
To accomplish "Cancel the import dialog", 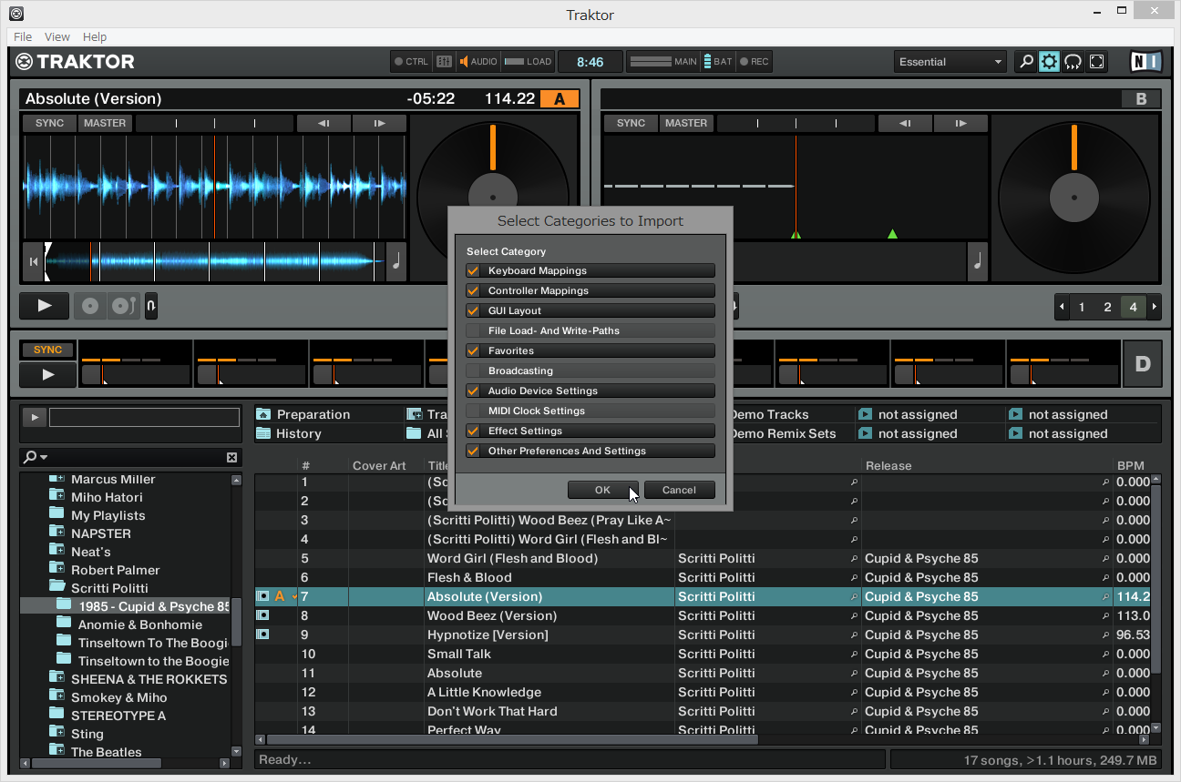I will (679, 490).
